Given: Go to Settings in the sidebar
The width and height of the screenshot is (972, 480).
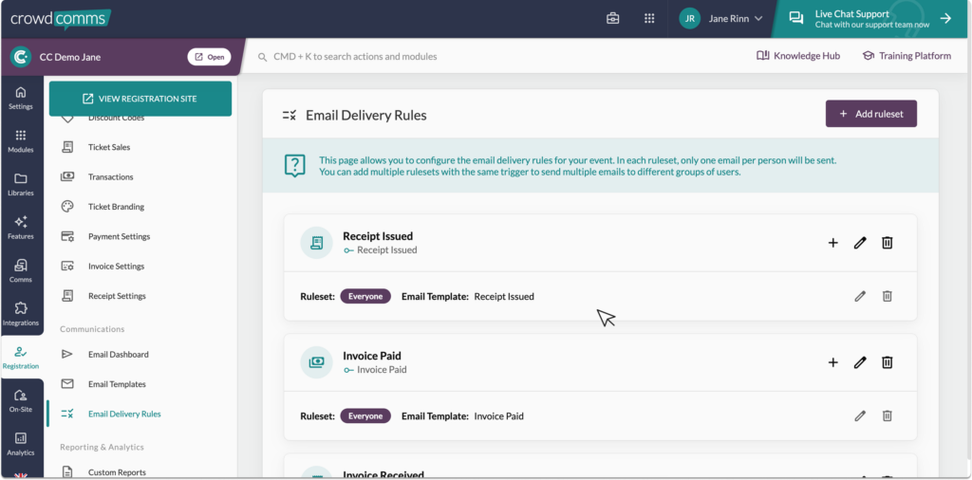Looking at the screenshot, I should click(21, 98).
